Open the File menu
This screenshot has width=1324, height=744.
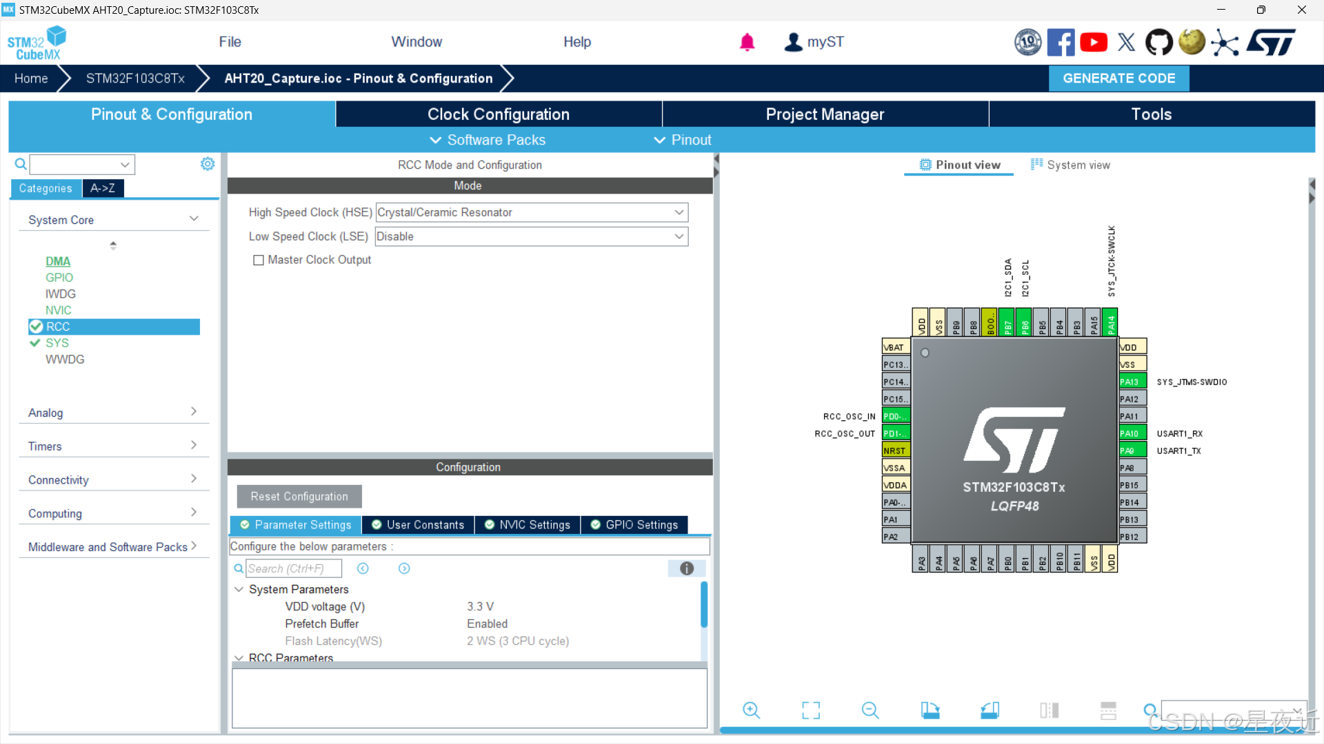pyautogui.click(x=230, y=42)
